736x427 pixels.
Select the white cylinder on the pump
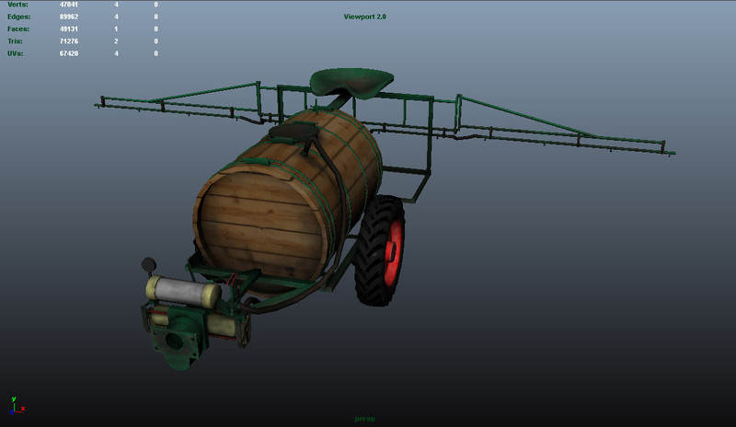click(x=184, y=294)
